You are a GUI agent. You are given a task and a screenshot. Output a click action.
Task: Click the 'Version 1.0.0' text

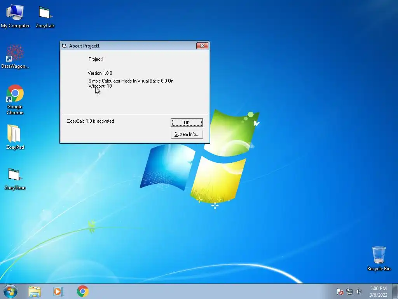100,73
